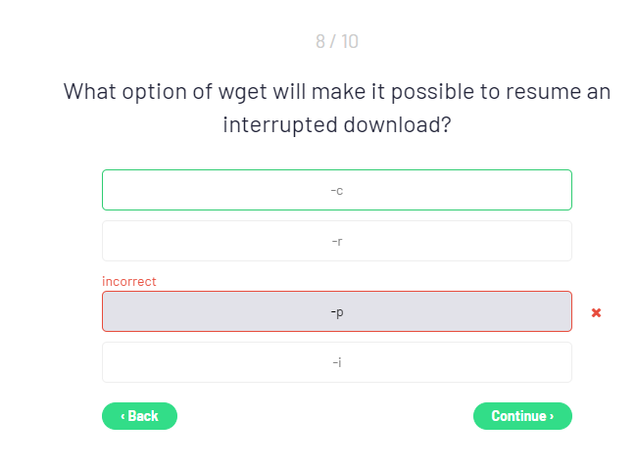The image size is (636, 466).
Task: Click the left chevron on Back button
Action: [122, 416]
